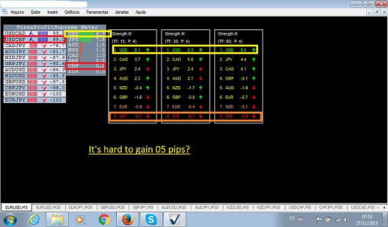The height and width of the screenshot is (227, 388).
Task: Switch to the NZDUSD,M5 chart tab
Action: [238, 208]
